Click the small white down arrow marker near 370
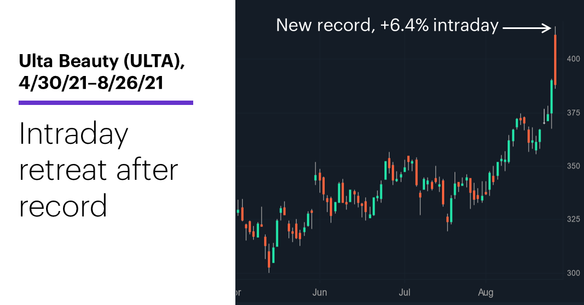 tap(544, 116)
